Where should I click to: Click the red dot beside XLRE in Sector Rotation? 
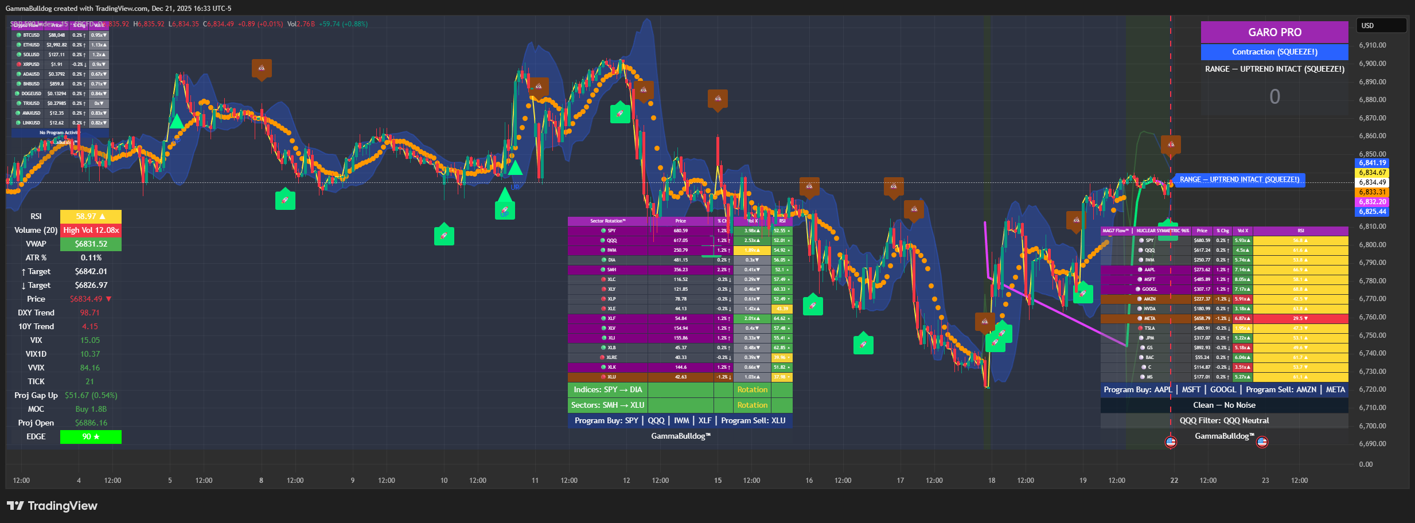coord(602,357)
